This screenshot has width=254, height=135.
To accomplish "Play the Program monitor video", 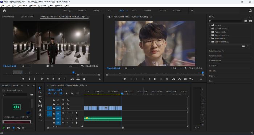I will click(155, 79).
